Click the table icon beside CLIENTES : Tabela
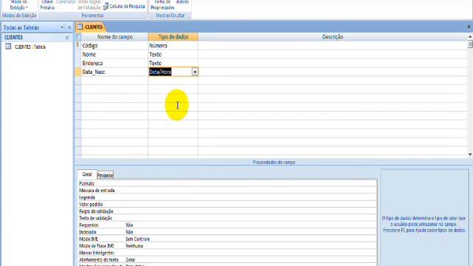The height and width of the screenshot is (266, 473). [8, 47]
